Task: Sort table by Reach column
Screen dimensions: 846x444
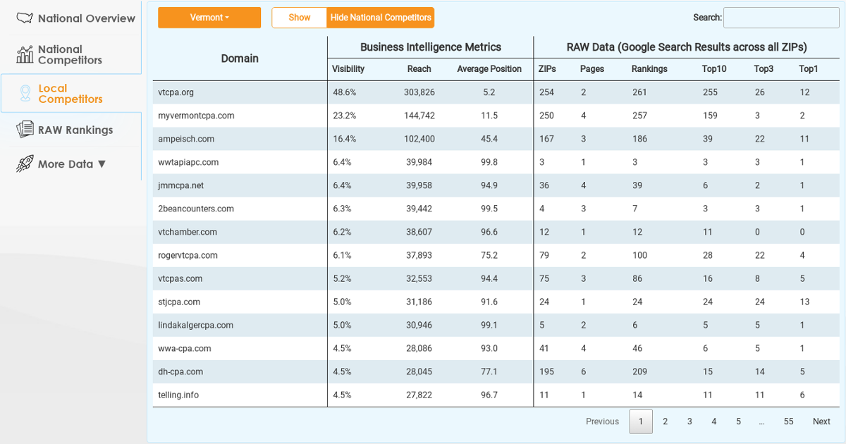Action: pos(419,69)
